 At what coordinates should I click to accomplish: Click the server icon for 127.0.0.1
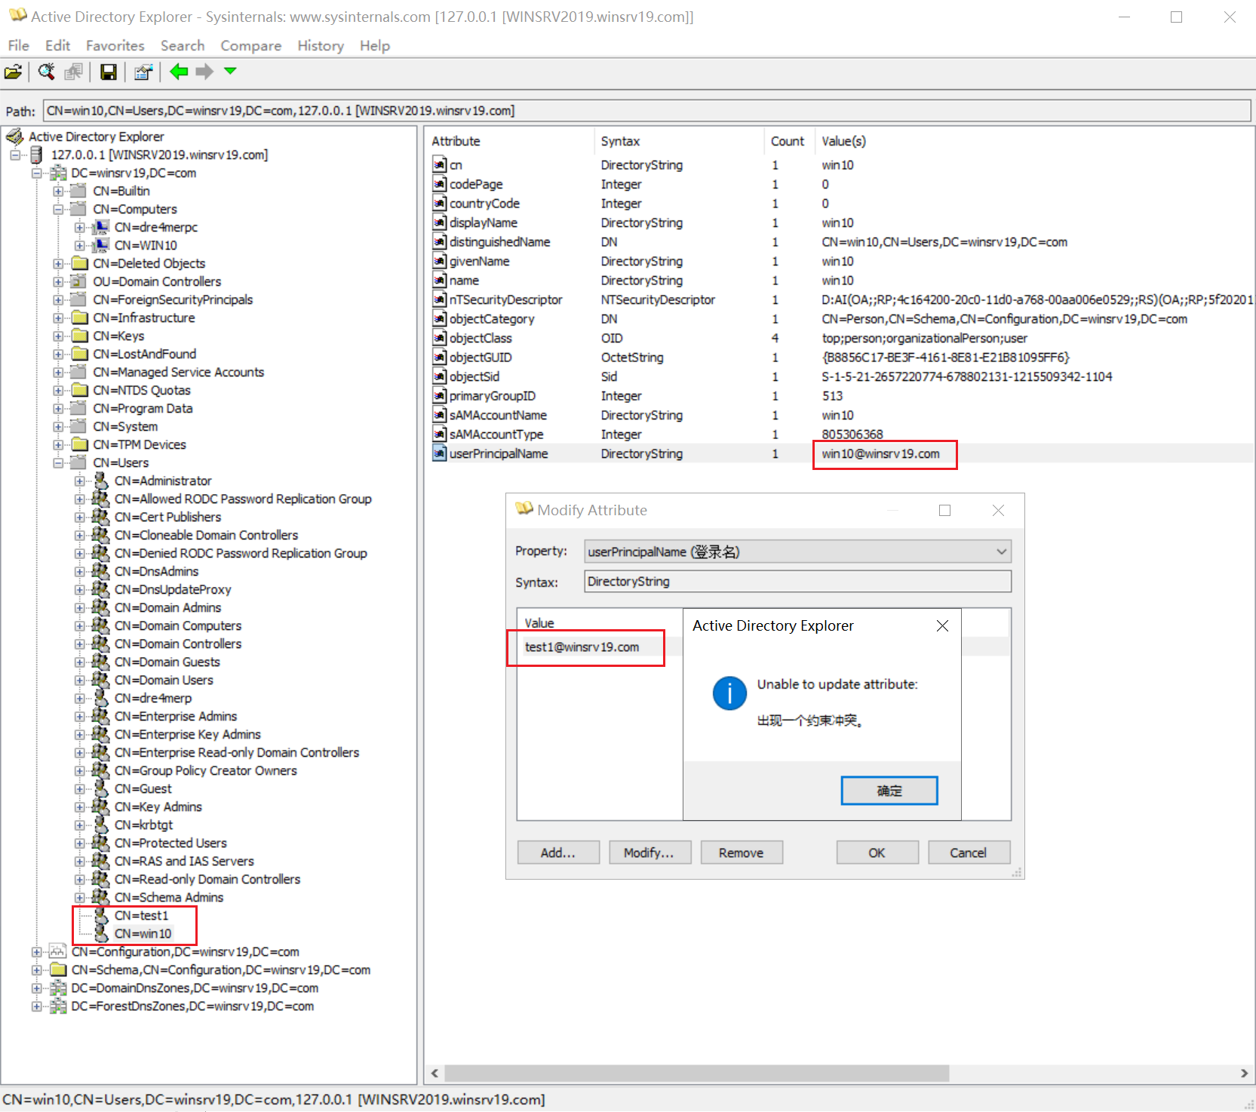tap(36, 155)
